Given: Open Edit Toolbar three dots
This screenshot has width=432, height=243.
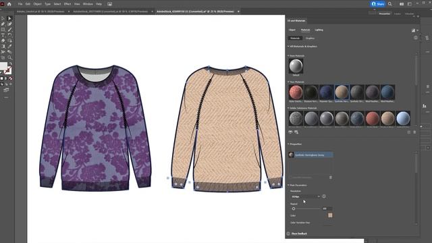Looking at the screenshot, I should (x=6, y=97).
